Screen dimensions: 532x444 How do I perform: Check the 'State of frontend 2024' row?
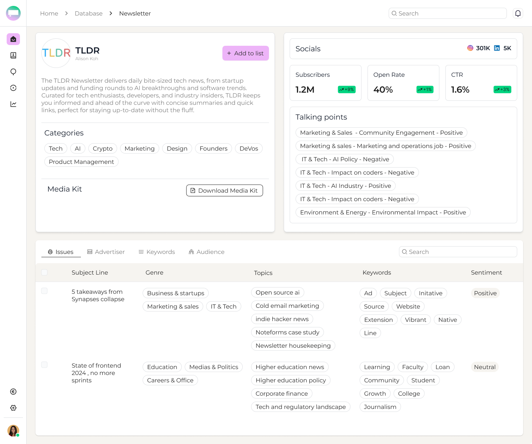click(44, 365)
